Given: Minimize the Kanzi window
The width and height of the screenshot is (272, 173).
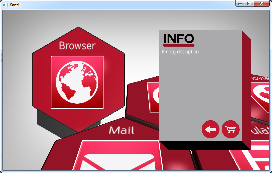Looking at the screenshot, I should [240, 3].
